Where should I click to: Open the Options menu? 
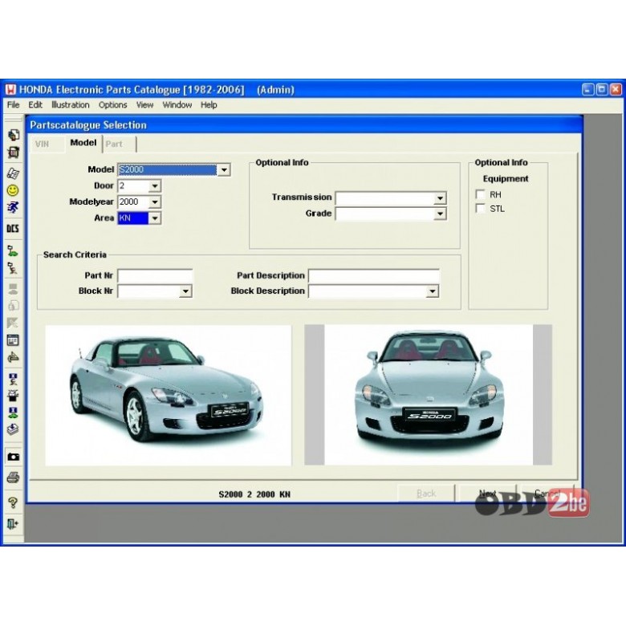112,104
